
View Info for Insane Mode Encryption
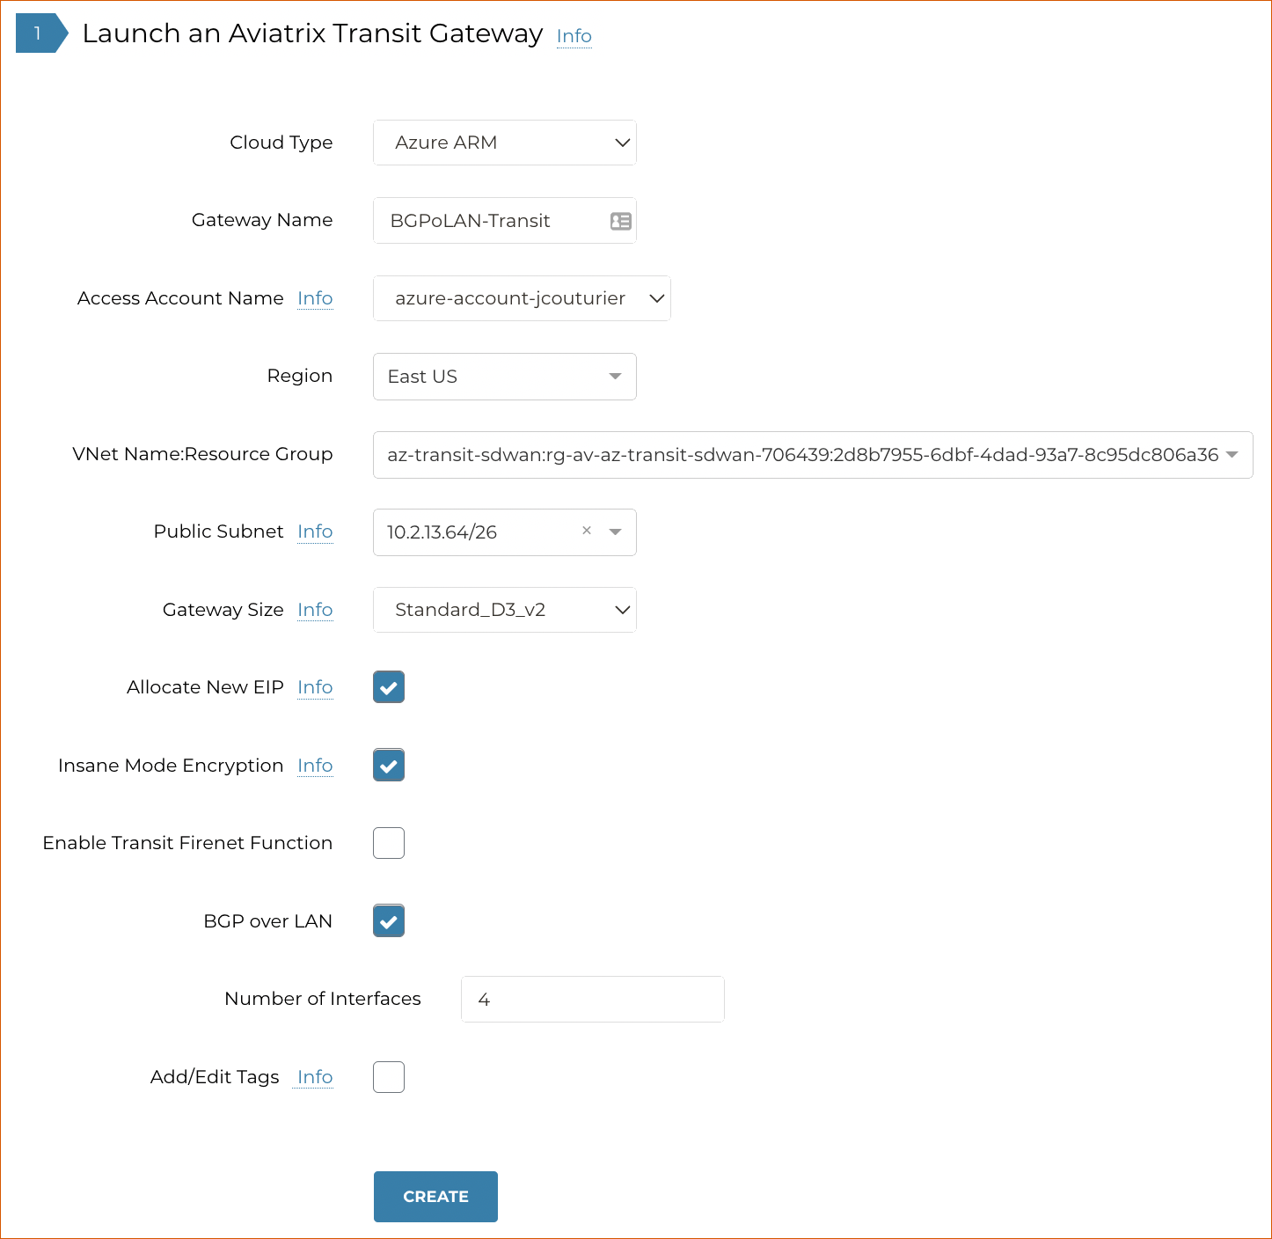point(315,766)
